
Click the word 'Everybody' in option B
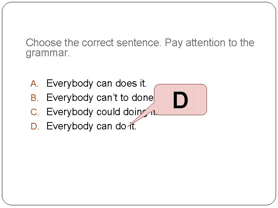69,98
